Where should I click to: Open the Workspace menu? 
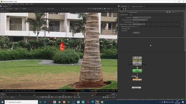10,4
